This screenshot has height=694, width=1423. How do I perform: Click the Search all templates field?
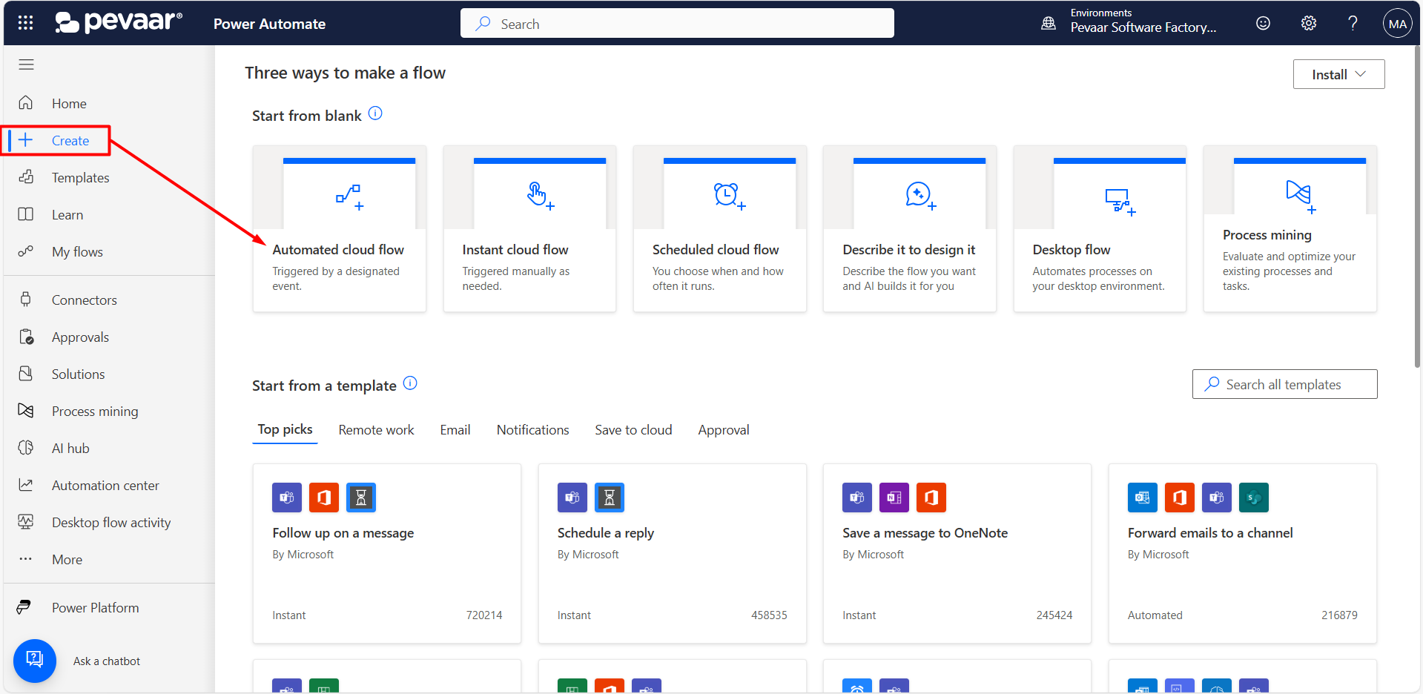1284,384
